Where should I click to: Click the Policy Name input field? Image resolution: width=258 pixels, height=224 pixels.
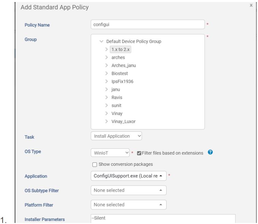pyautogui.click(x=147, y=24)
